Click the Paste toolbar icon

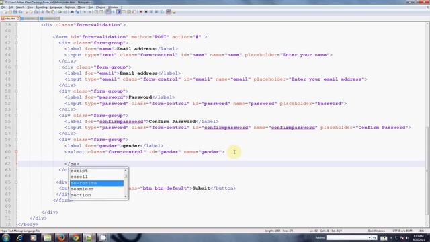point(52,12)
